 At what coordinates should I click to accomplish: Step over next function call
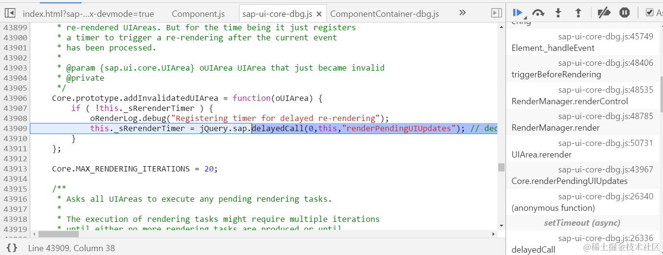click(x=538, y=13)
